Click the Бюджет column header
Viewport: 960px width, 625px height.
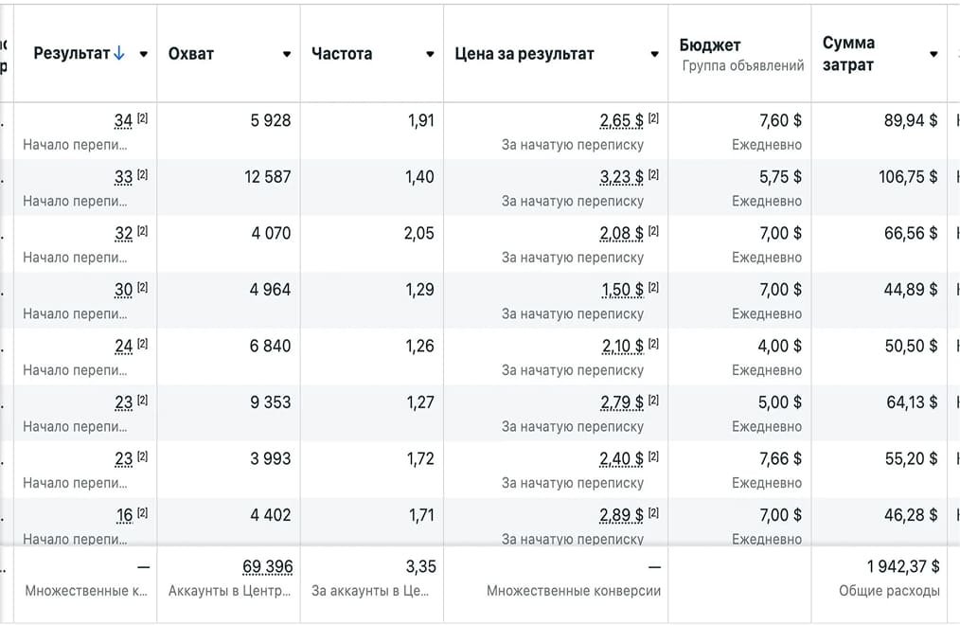pyautogui.click(x=710, y=45)
